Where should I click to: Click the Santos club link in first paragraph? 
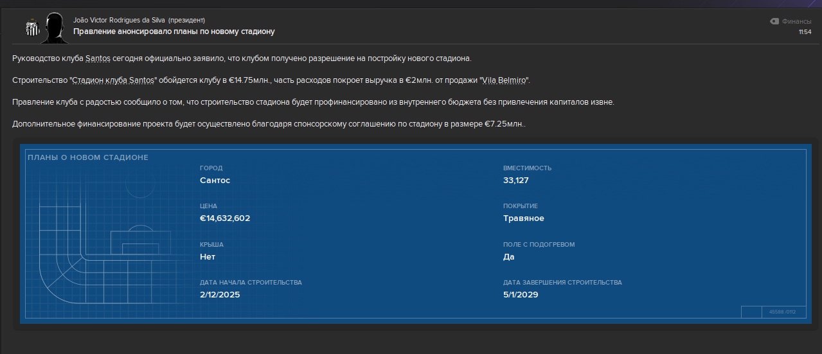pos(98,58)
